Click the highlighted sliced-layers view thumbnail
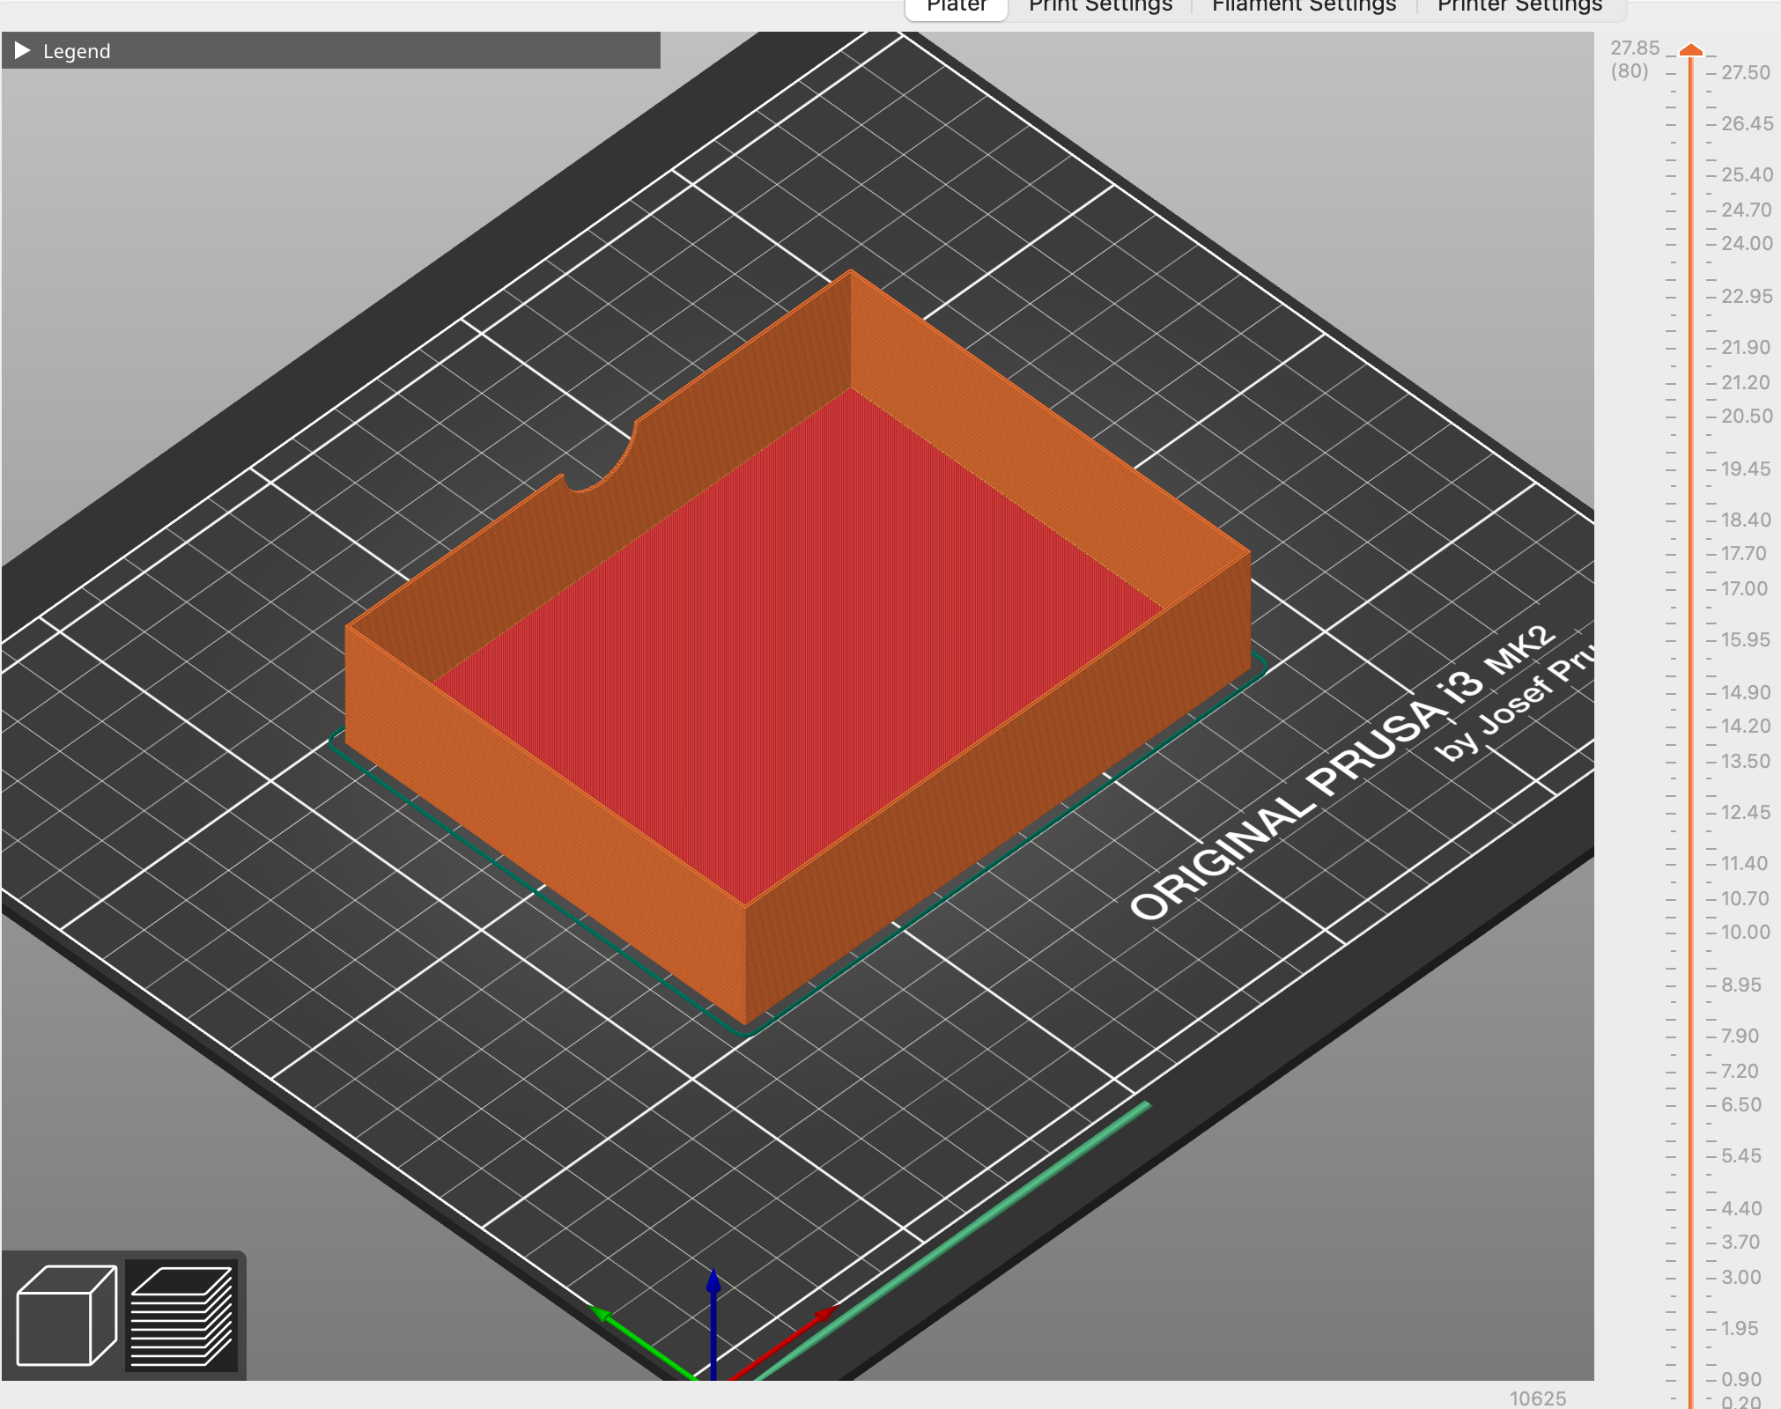 181,1317
